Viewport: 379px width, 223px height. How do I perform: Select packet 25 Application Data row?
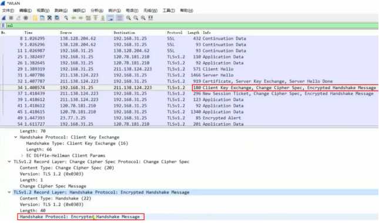(x=189, y=57)
